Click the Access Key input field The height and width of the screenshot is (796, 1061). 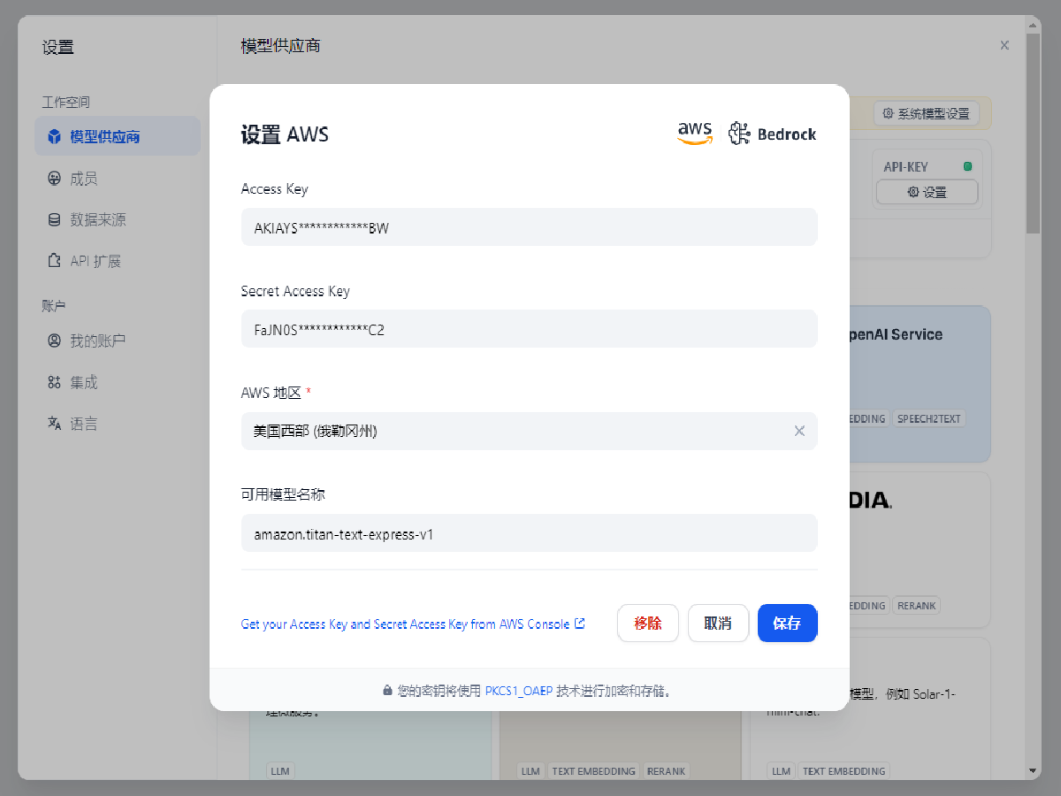click(x=529, y=227)
